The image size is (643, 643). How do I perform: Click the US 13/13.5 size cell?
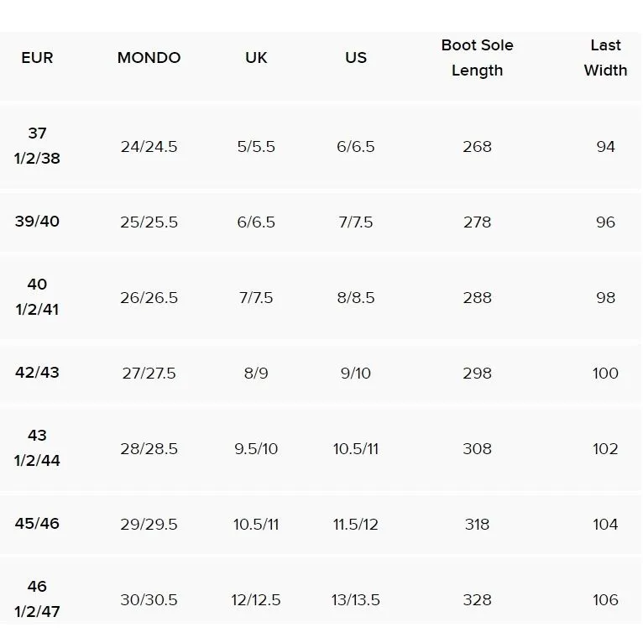(x=356, y=600)
